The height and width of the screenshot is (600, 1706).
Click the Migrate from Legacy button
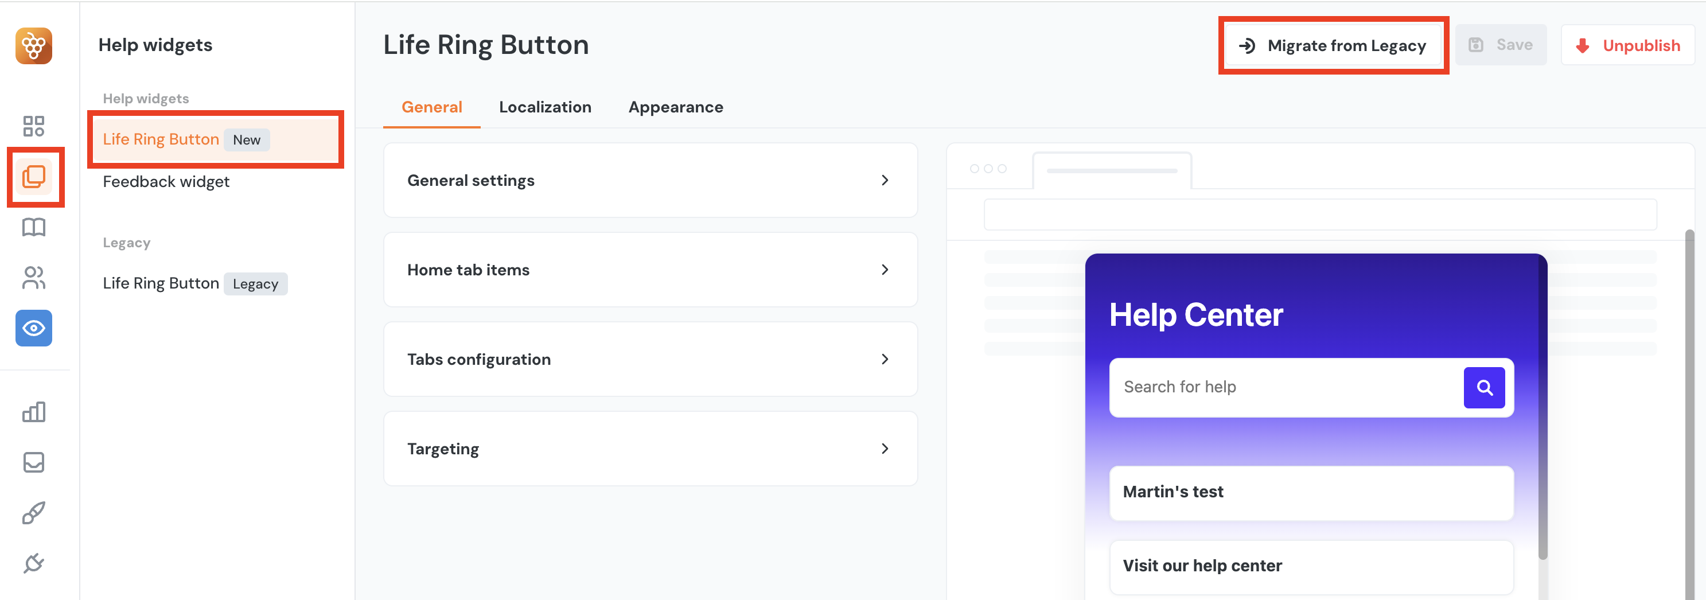1333,46
